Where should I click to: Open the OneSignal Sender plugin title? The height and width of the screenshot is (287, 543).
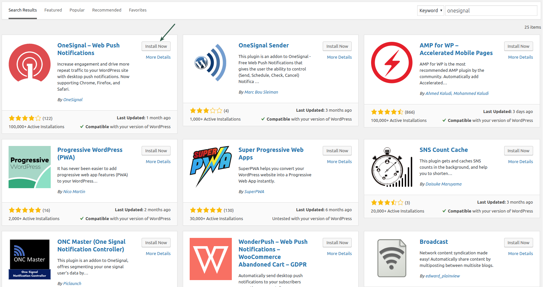263,45
